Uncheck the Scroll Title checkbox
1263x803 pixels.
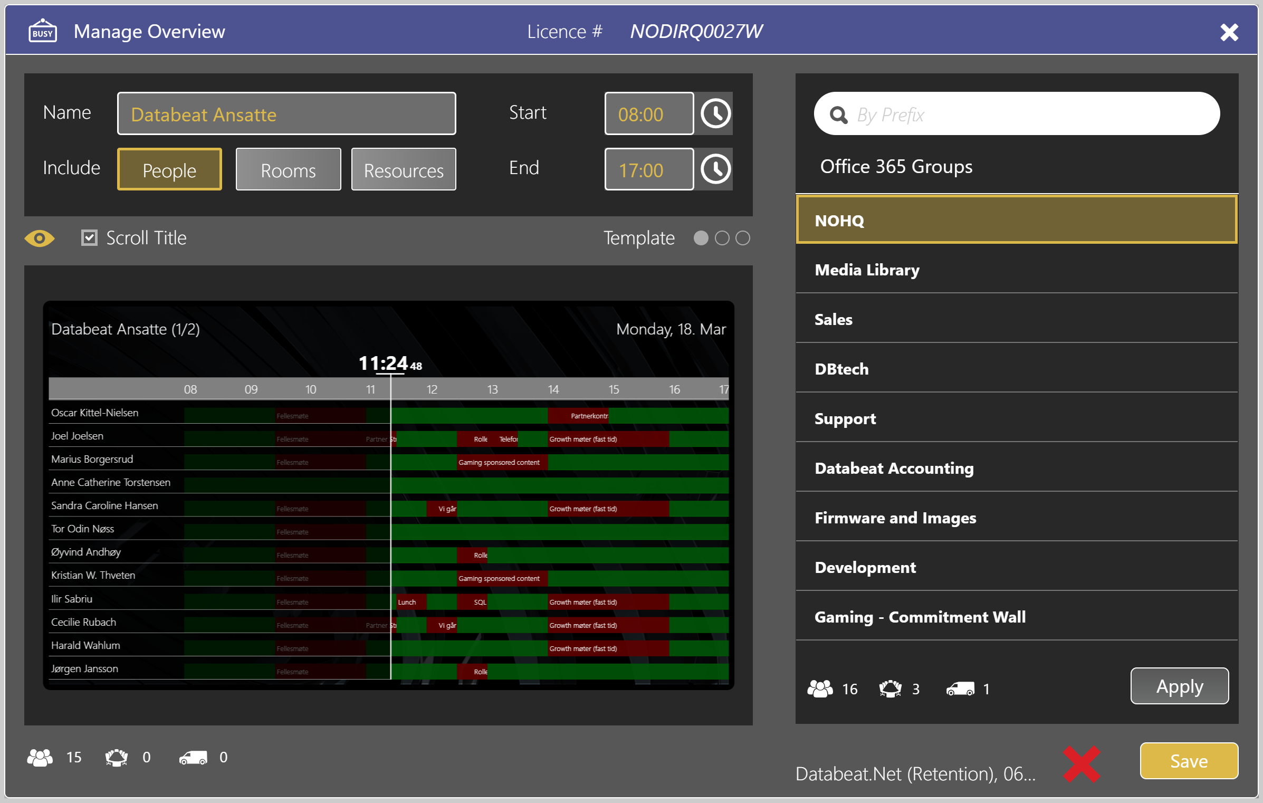coord(89,238)
